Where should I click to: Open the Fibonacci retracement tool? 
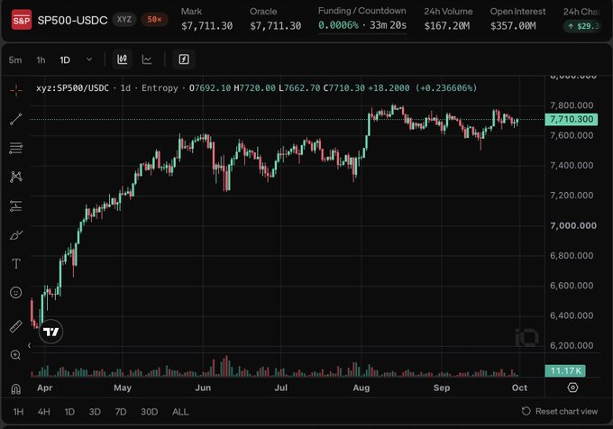[16, 148]
